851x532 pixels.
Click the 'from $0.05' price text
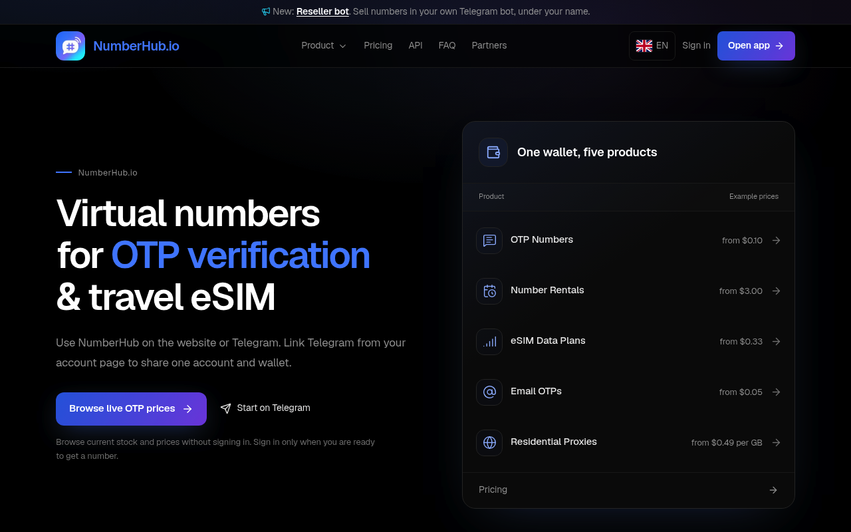tap(741, 392)
